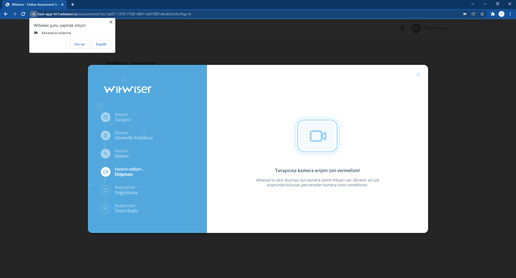
Task: Close the Witwiser setup dialog
Action: pos(418,75)
